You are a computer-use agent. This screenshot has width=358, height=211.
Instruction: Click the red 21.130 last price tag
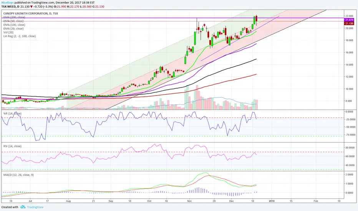tap(349, 23)
